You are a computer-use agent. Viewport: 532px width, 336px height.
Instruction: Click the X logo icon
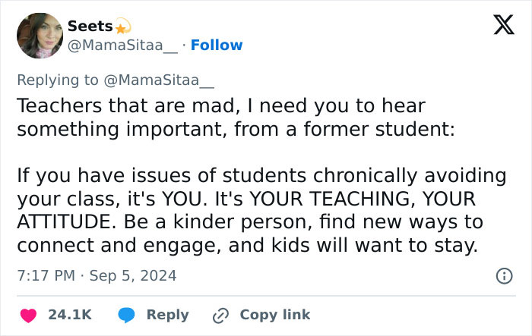(499, 27)
